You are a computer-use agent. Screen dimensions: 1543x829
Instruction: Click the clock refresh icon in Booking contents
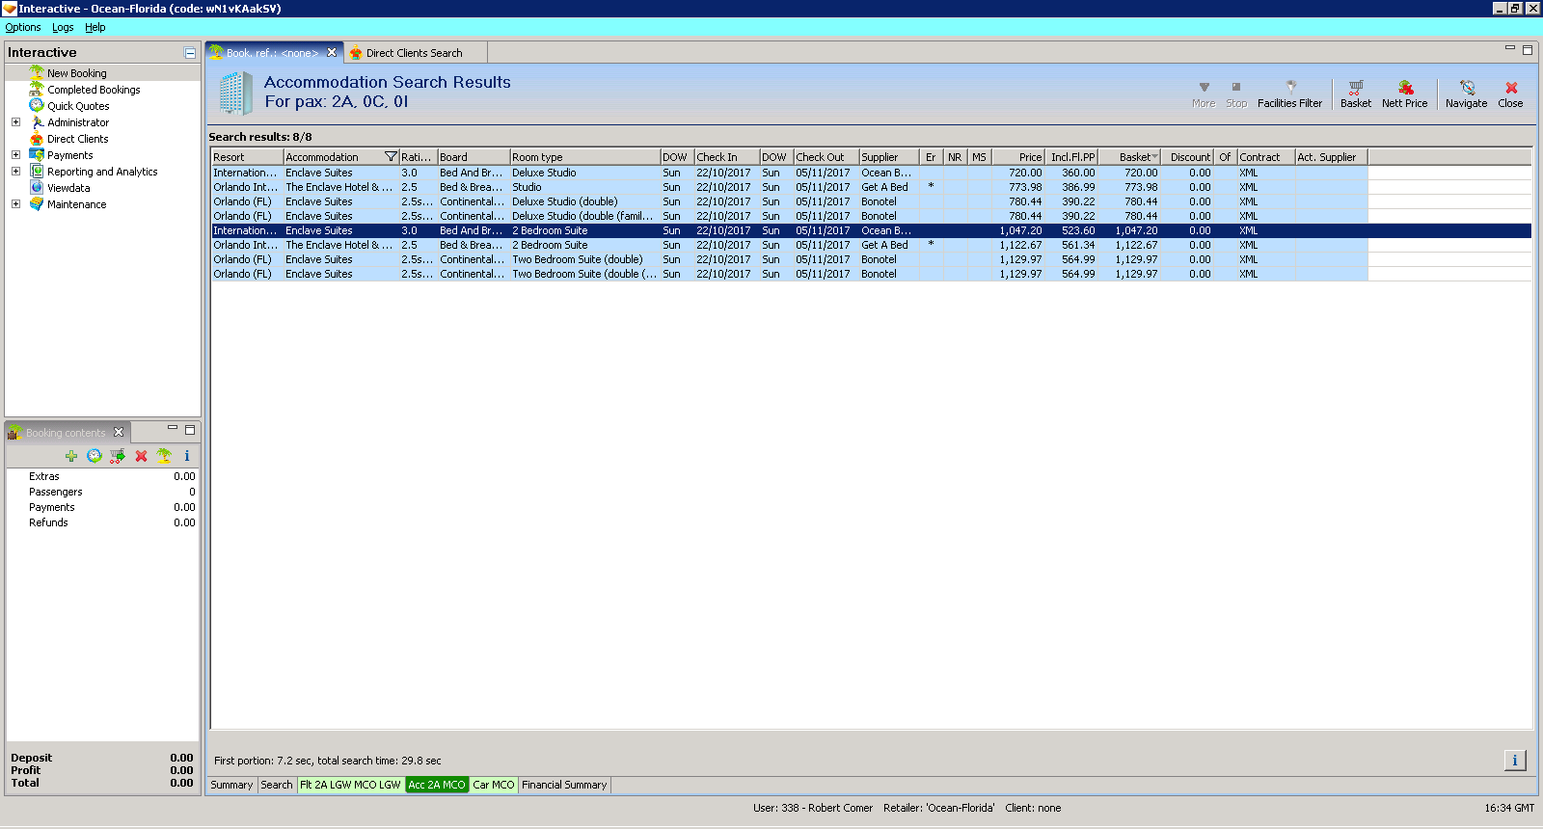click(94, 456)
